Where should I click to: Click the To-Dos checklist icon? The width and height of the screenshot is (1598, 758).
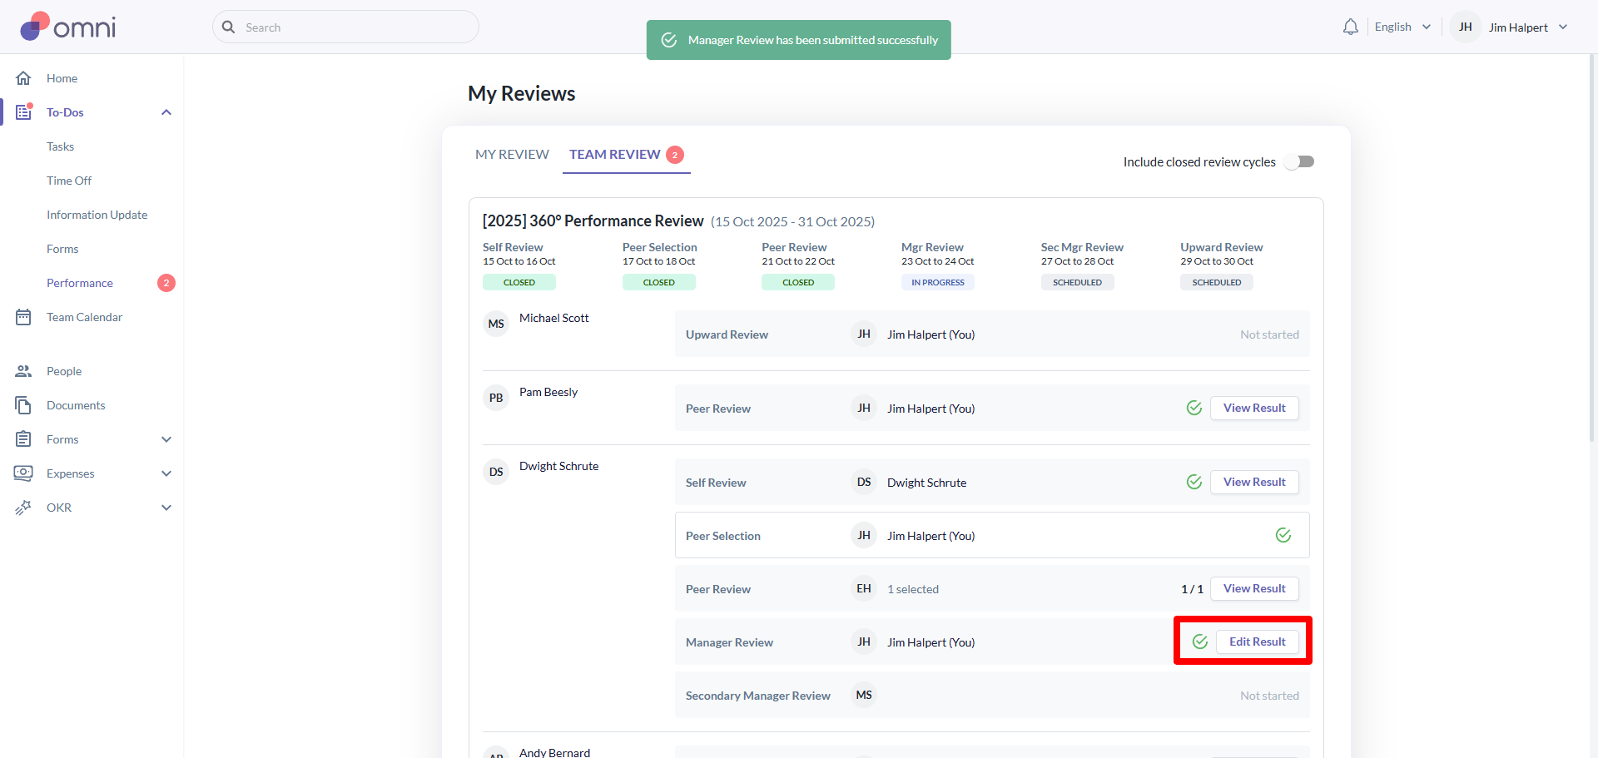pyautogui.click(x=23, y=111)
